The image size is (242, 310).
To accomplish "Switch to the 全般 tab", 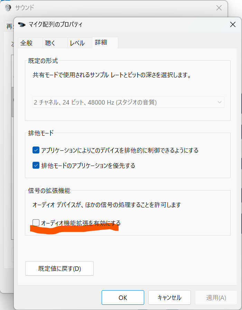I will [26, 43].
